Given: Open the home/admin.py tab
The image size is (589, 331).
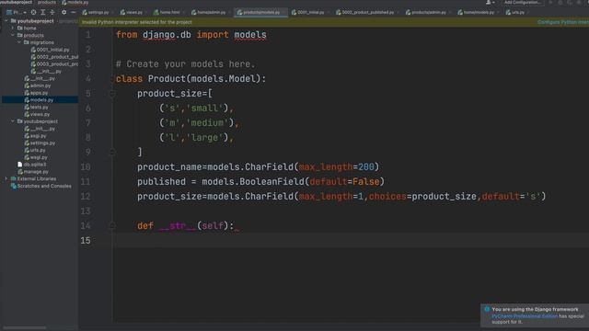Looking at the screenshot, I should coord(211,12).
